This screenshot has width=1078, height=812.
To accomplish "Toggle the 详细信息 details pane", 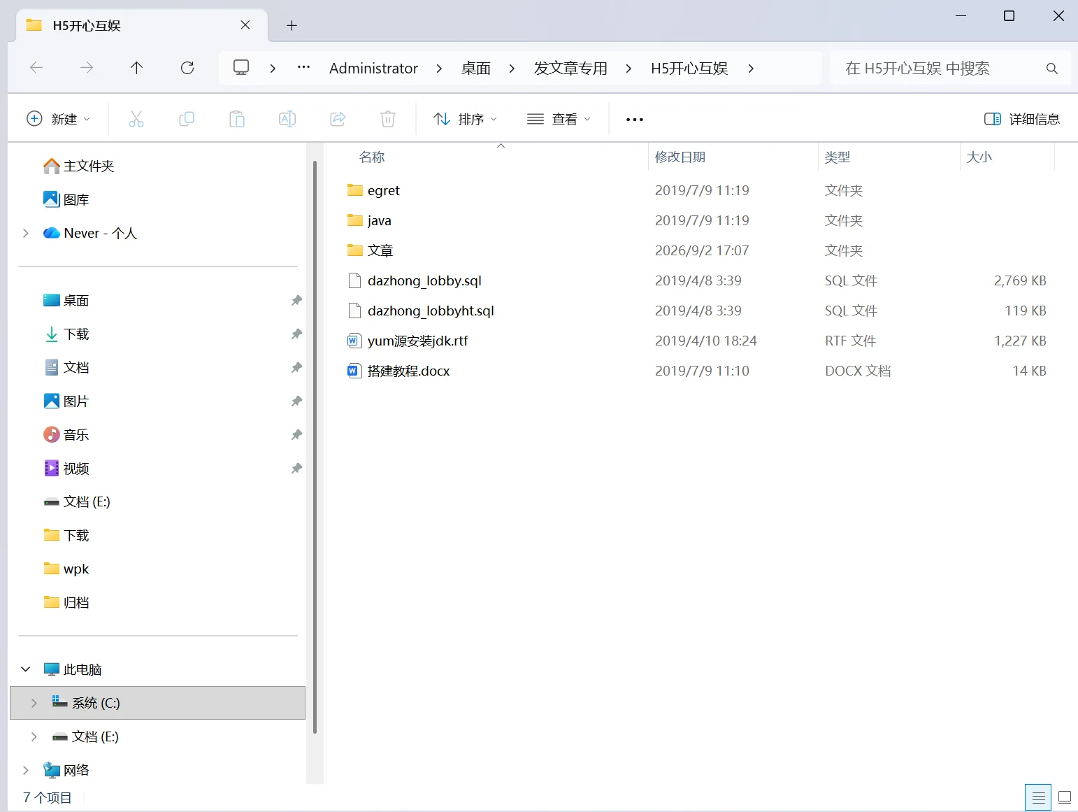I will point(1021,119).
